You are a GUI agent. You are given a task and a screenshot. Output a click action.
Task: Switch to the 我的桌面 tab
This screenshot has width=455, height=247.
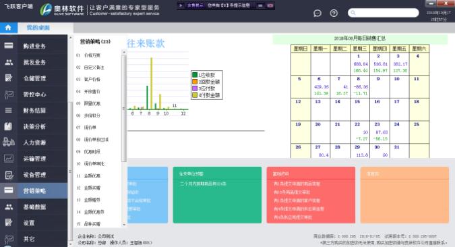coord(38,28)
